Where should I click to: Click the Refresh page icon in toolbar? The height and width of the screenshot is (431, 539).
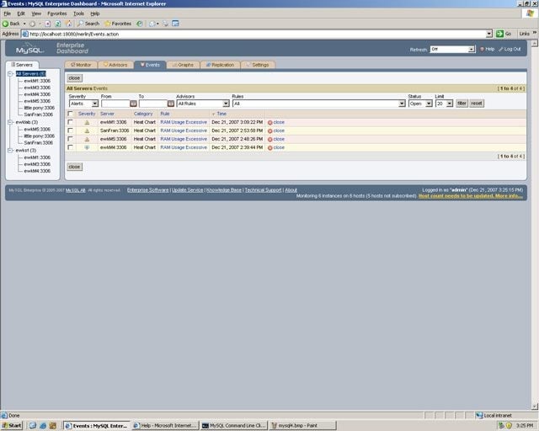tap(58, 24)
